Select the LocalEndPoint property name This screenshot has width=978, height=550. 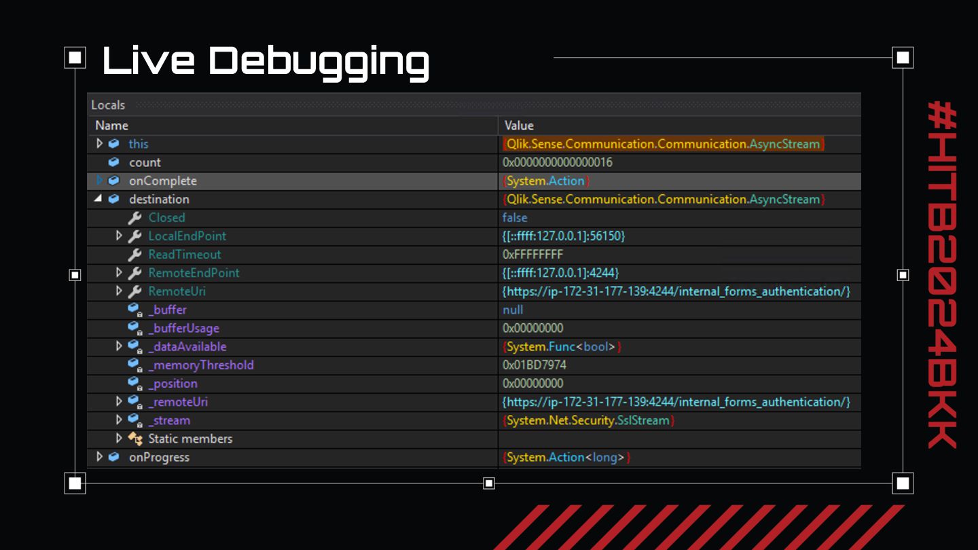pos(187,236)
